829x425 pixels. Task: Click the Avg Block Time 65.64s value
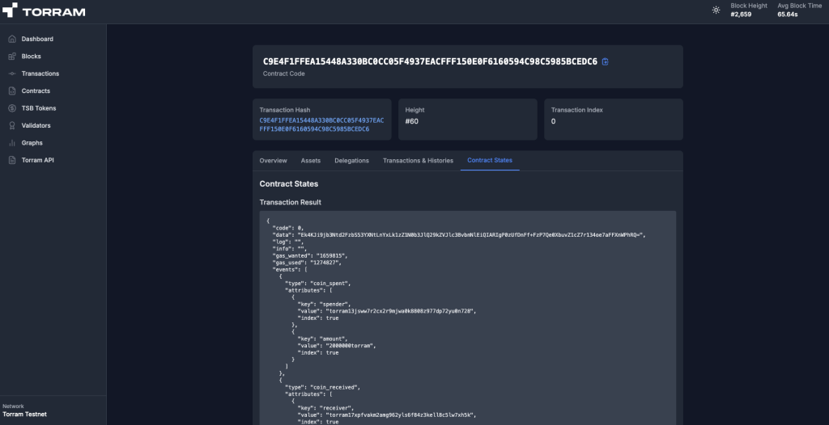(x=787, y=15)
